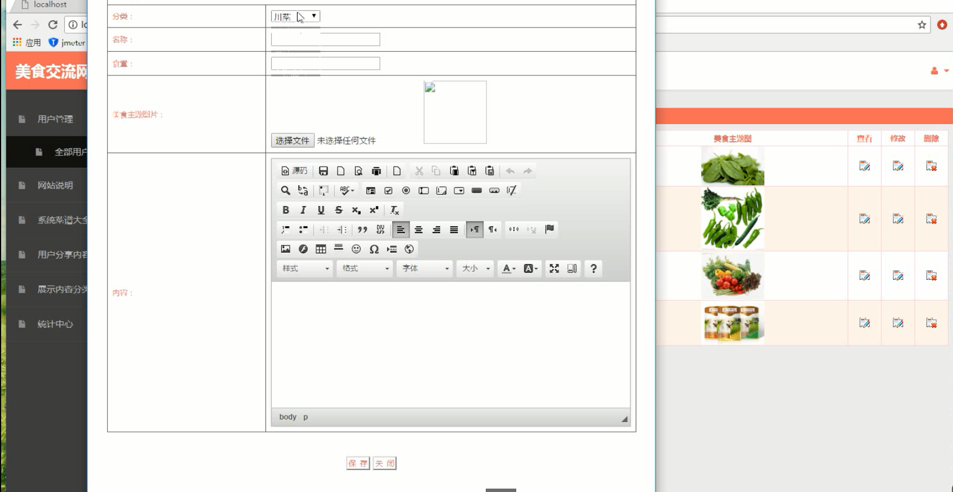This screenshot has height=492, width=953.
Task: Insert a numbered list
Action: pos(286,230)
